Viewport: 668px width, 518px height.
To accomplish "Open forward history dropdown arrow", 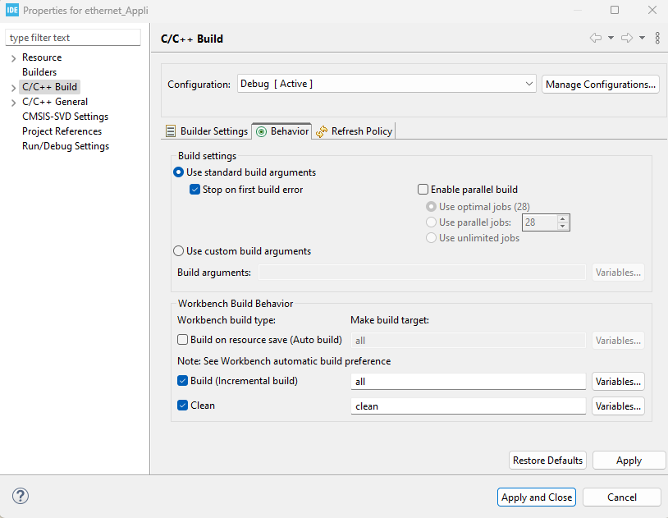I will tap(642, 39).
